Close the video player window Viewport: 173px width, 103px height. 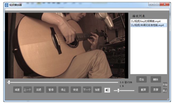click(164, 4)
